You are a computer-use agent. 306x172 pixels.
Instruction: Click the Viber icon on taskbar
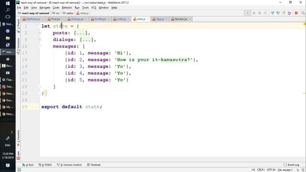pyautogui.click(x=8, y=31)
